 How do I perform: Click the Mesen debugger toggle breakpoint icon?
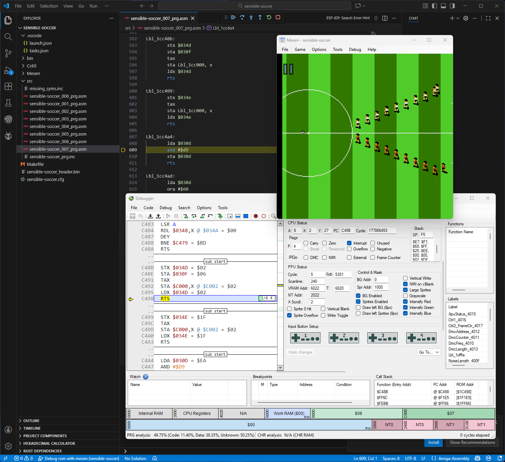pos(256,216)
